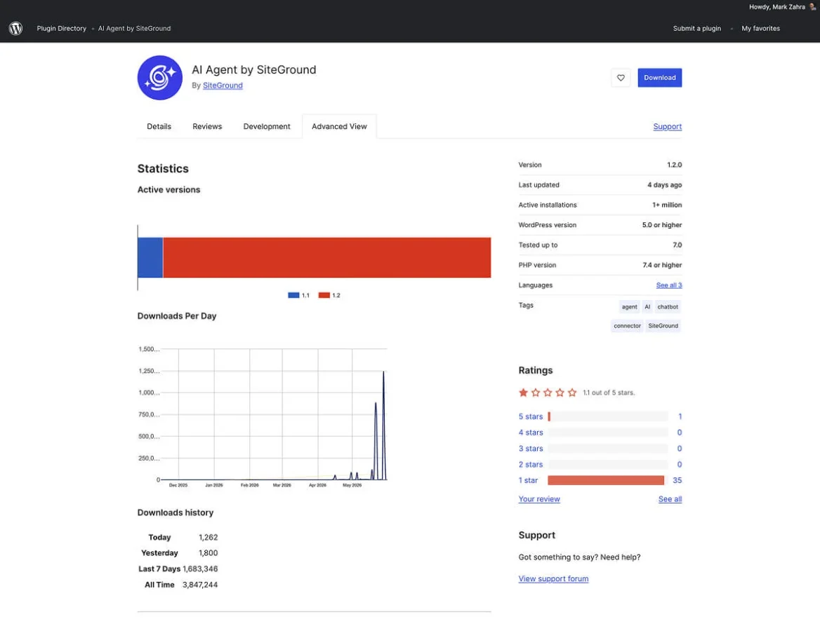The height and width of the screenshot is (631, 820).
Task: Open My favorites menu item
Action: click(761, 28)
